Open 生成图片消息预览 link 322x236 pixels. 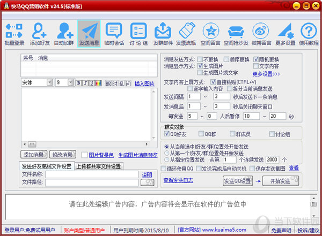[138, 155]
